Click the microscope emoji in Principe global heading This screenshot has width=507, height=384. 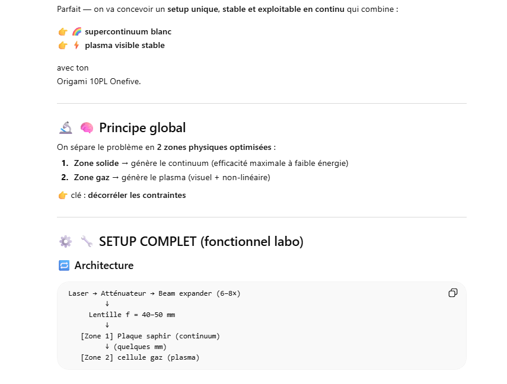click(x=66, y=128)
